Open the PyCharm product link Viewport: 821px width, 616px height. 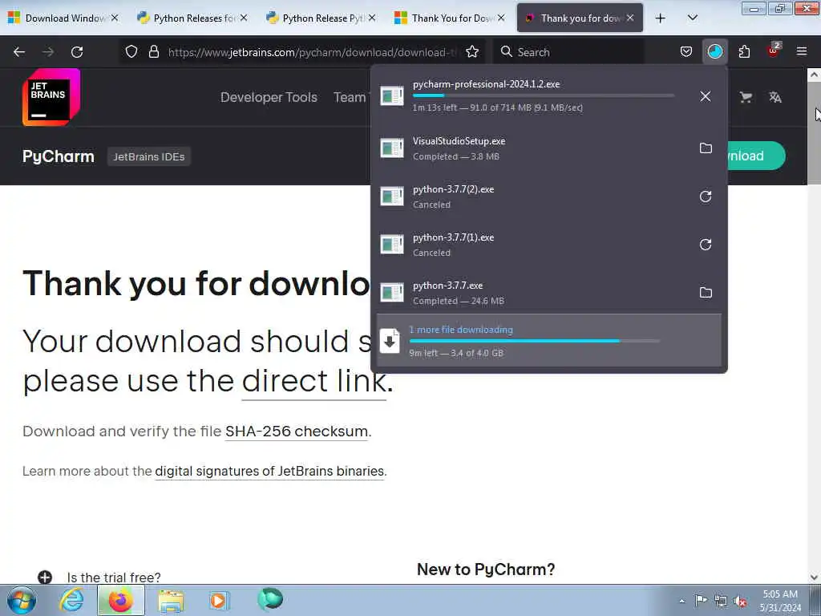click(58, 156)
